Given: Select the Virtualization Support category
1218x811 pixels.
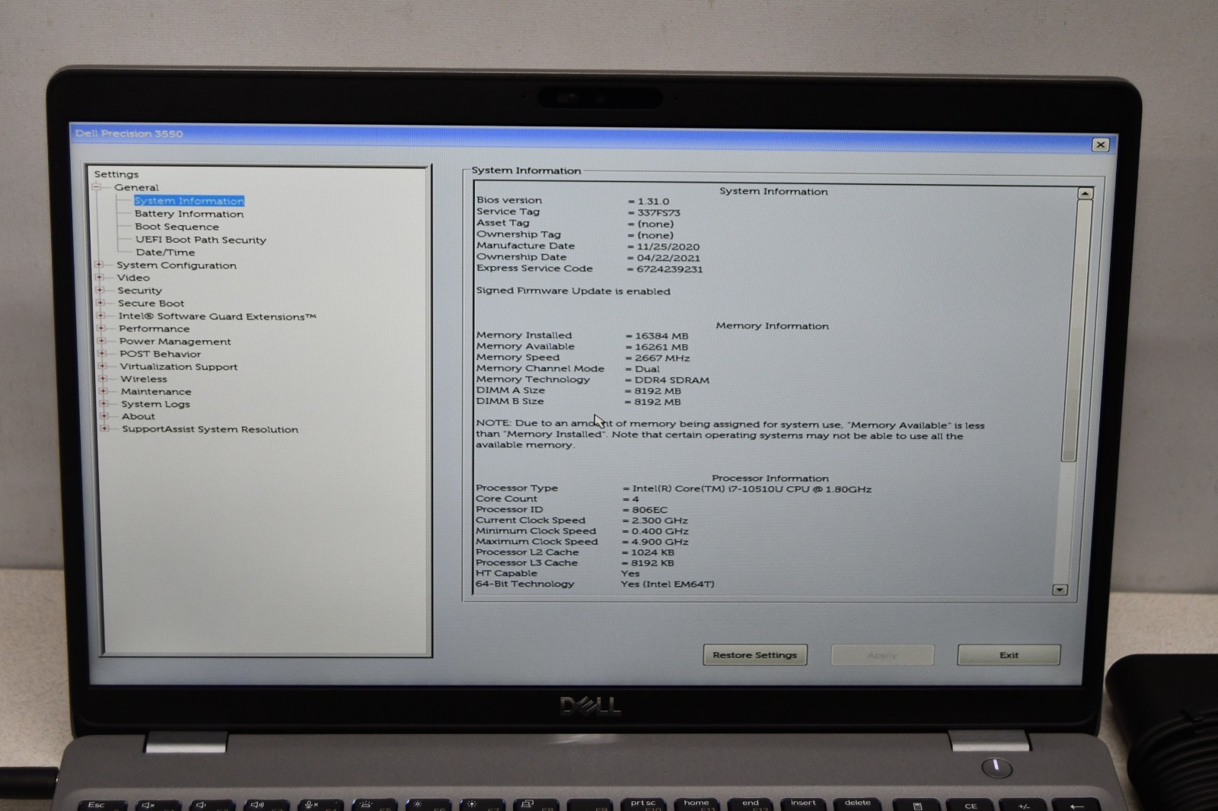Looking at the screenshot, I should pyautogui.click(x=179, y=367).
